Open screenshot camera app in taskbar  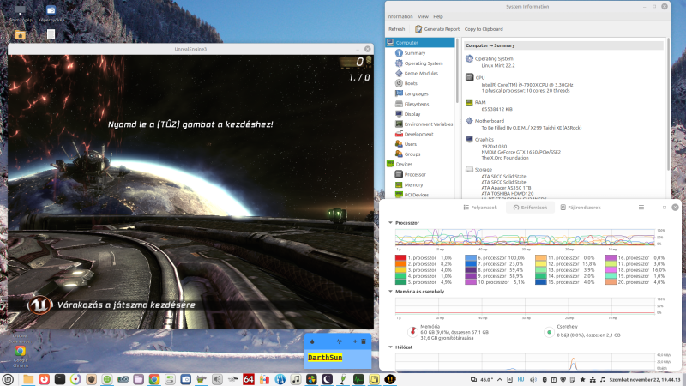pos(185,379)
